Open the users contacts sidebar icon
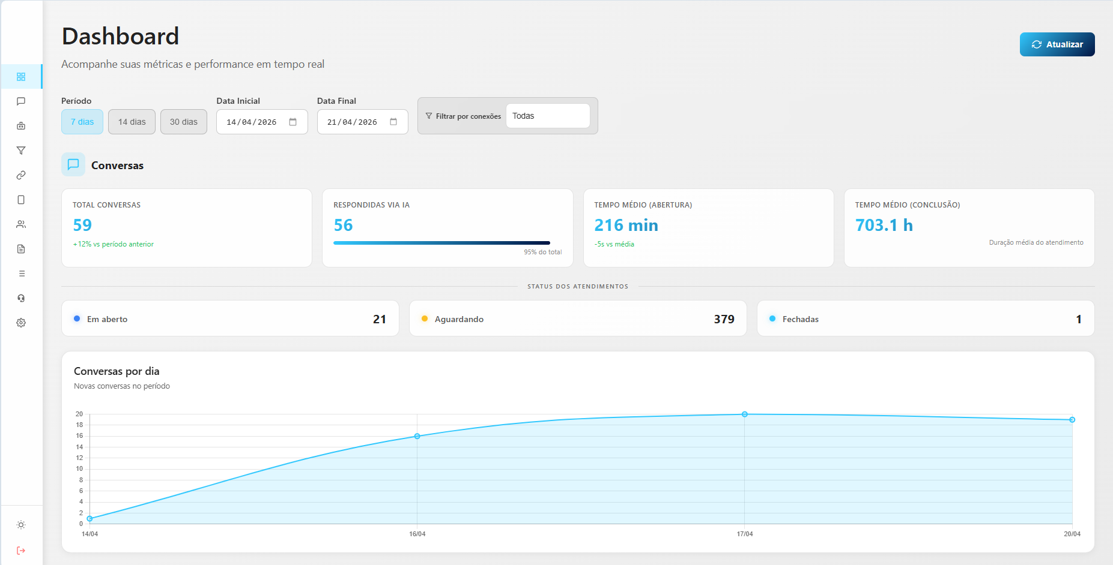Image resolution: width=1113 pixels, height=565 pixels. tap(21, 224)
